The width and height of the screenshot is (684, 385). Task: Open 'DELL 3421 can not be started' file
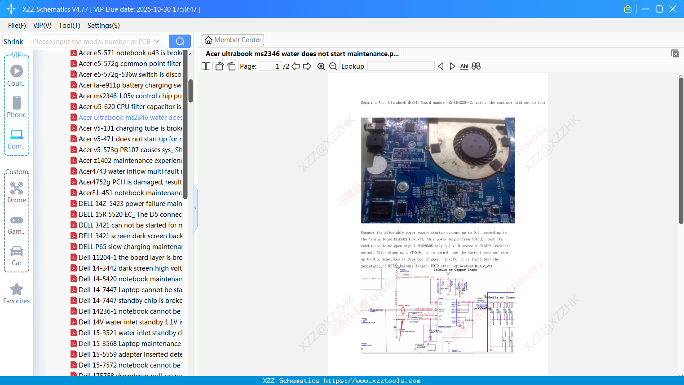[127, 225]
